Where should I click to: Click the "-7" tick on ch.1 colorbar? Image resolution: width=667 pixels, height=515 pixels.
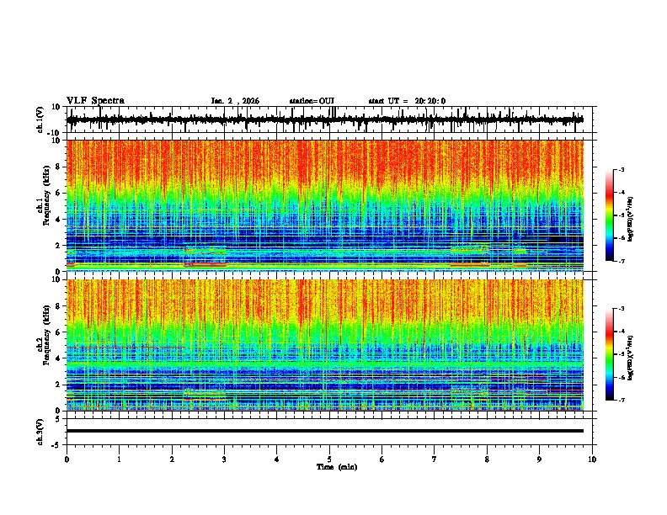point(622,261)
